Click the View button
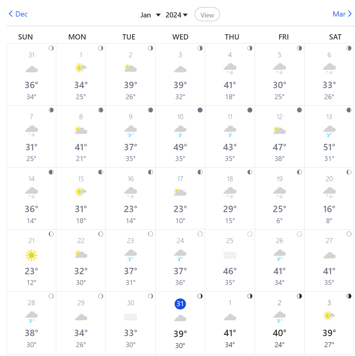 (207, 14)
